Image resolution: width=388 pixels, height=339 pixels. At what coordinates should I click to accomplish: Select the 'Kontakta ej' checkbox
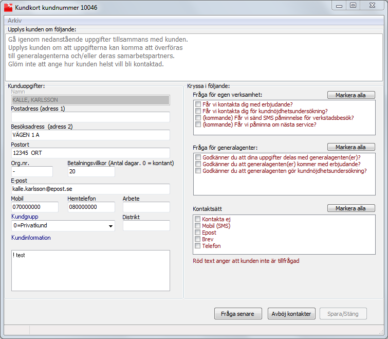[x=197, y=219]
